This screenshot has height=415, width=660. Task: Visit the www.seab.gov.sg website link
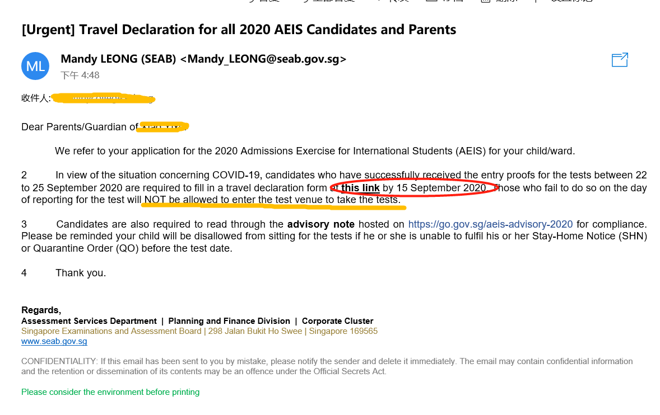54,341
